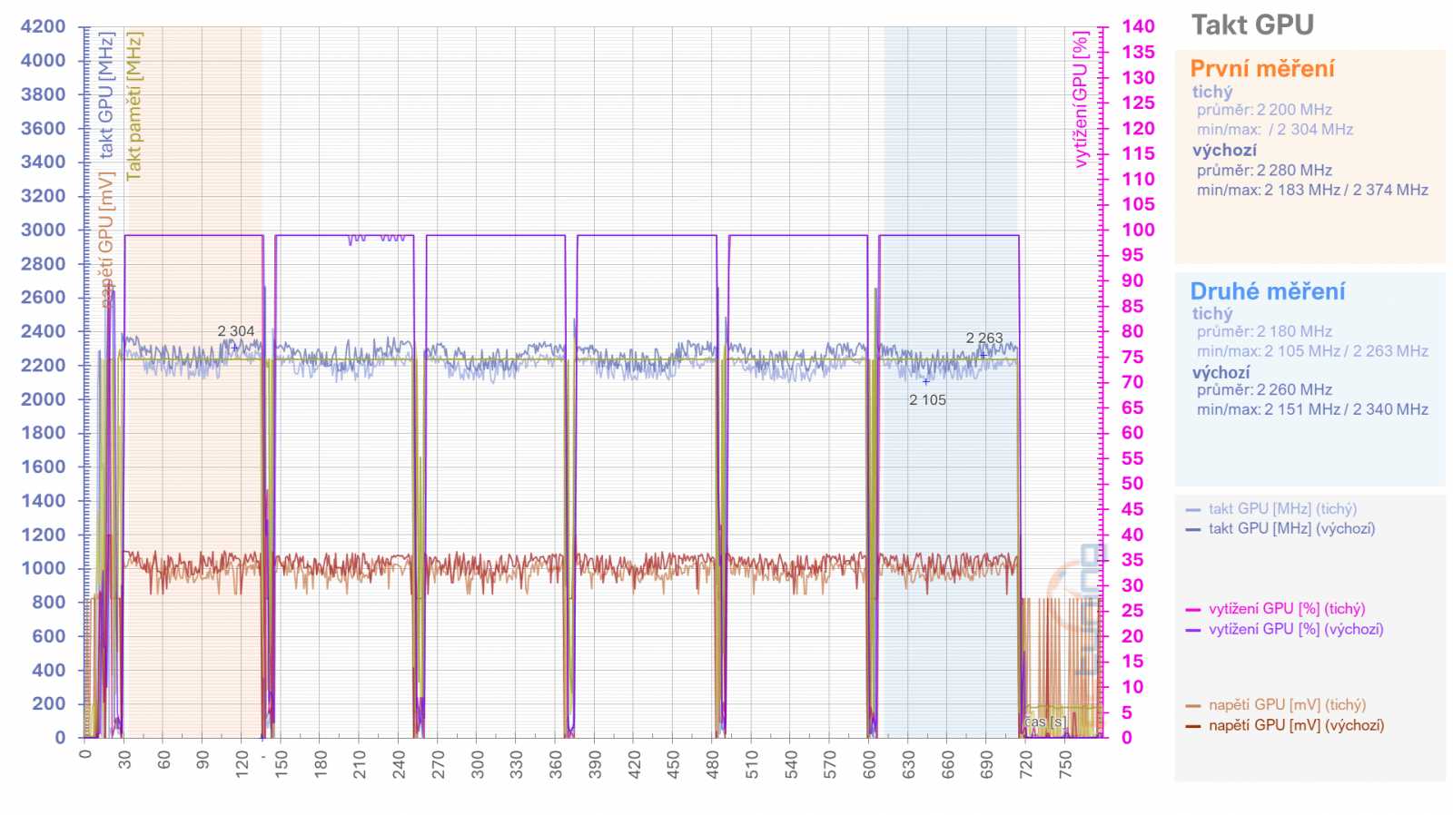Click 'min/max: 2 105 MHz / 2 263 MHz'
This screenshot has width=1453, height=815.
(1312, 351)
